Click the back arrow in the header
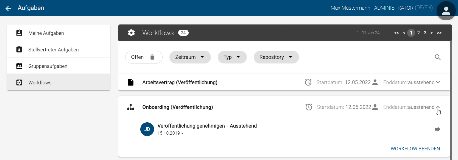Viewport: 458px width, 160px height. tap(8, 8)
